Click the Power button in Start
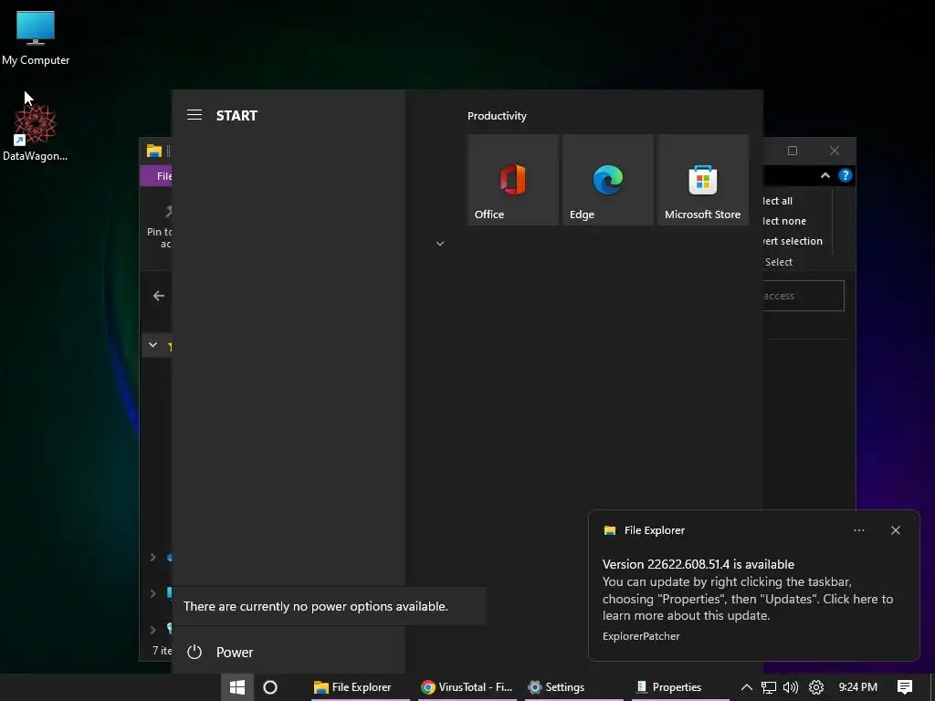 pos(289,652)
